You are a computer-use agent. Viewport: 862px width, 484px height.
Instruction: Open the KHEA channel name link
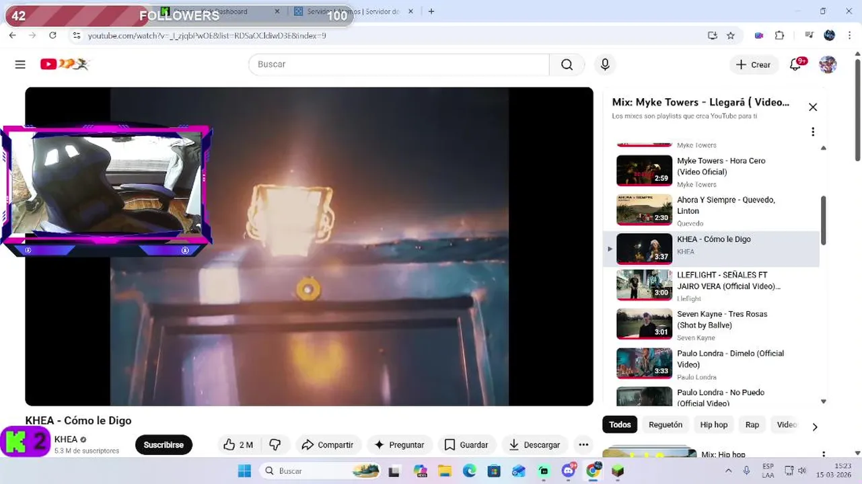click(x=66, y=440)
